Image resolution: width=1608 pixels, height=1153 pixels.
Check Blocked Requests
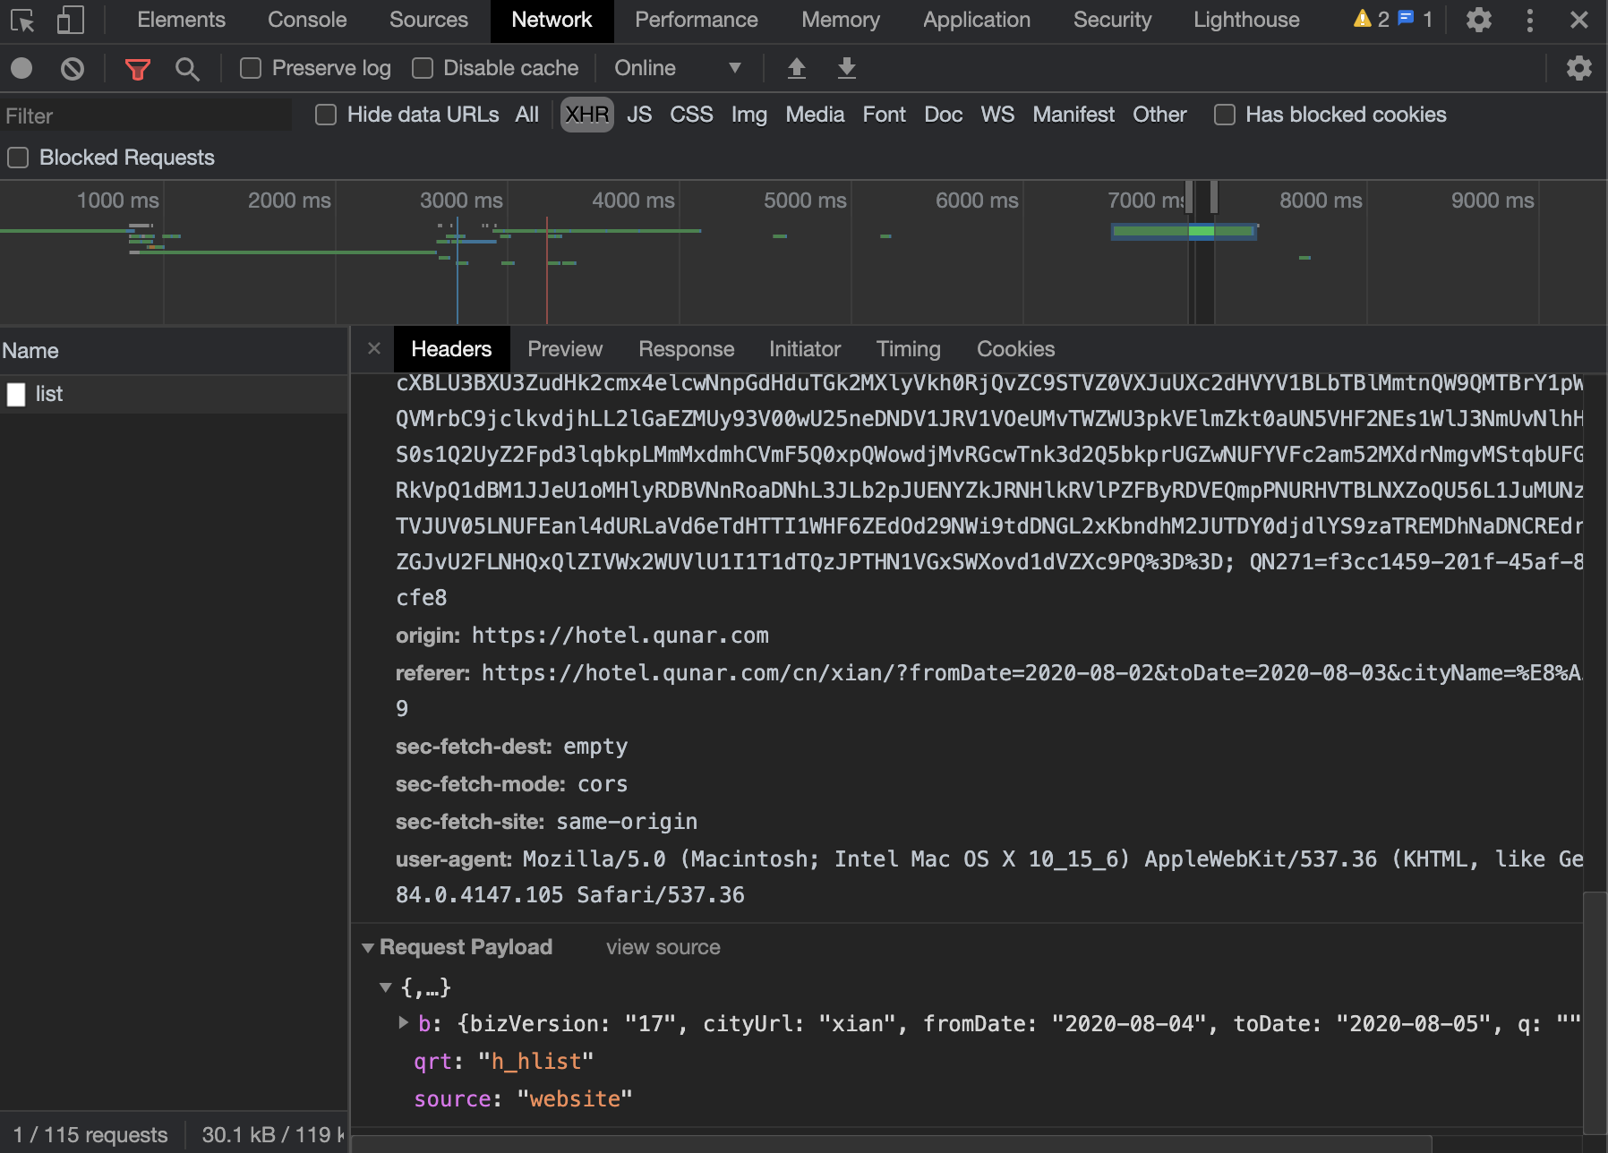pyautogui.click(x=18, y=158)
